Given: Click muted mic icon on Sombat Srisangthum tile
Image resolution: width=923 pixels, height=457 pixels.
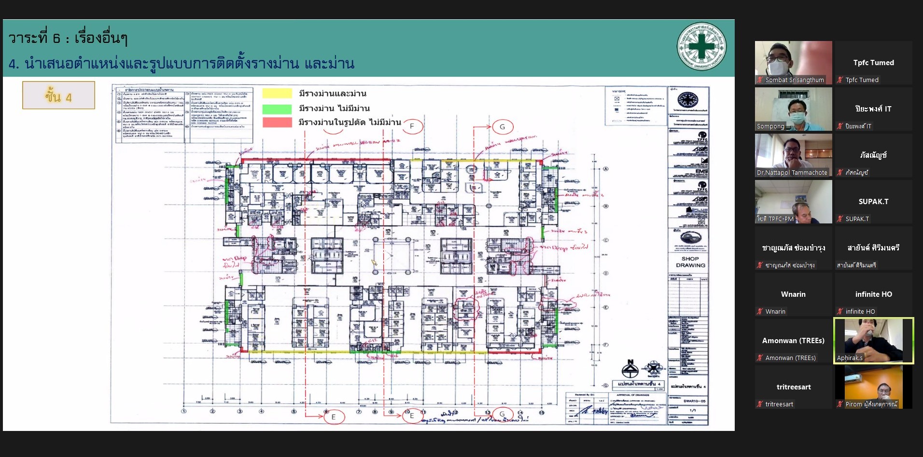Looking at the screenshot, I should [760, 80].
